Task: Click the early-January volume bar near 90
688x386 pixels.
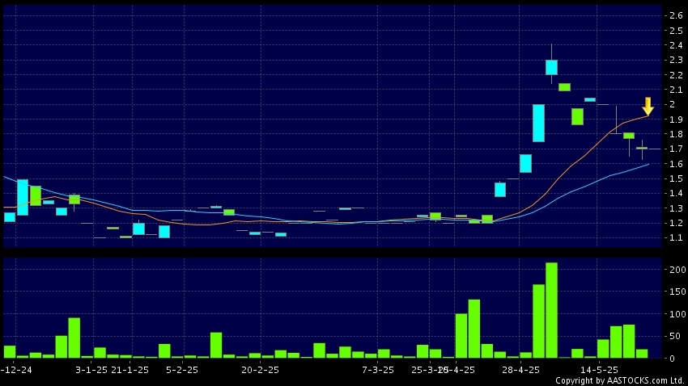Action: pyautogui.click(x=74, y=338)
